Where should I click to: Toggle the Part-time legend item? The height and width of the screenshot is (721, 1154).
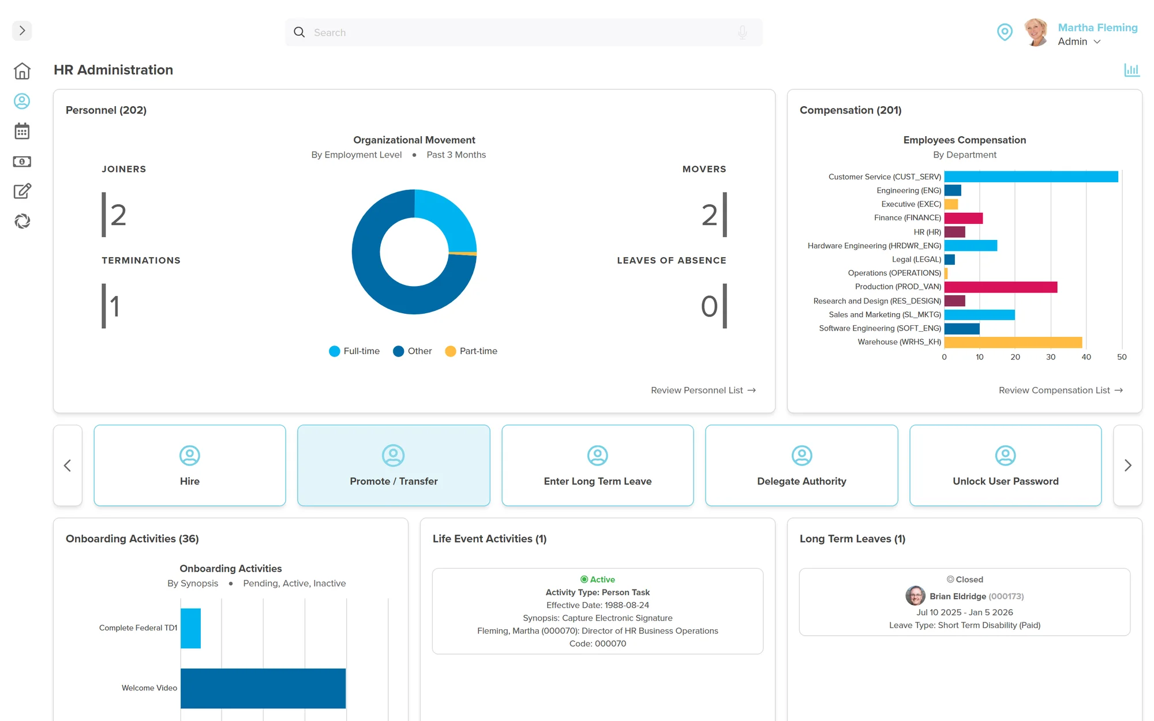coord(471,351)
